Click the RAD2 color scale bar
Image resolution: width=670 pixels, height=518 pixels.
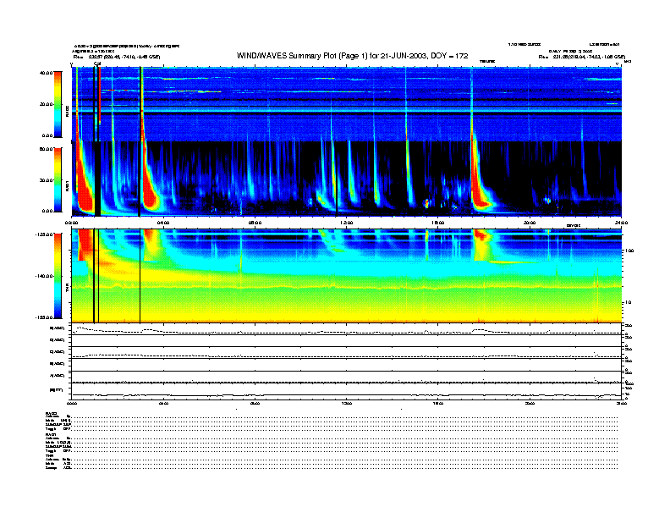pos(58,104)
